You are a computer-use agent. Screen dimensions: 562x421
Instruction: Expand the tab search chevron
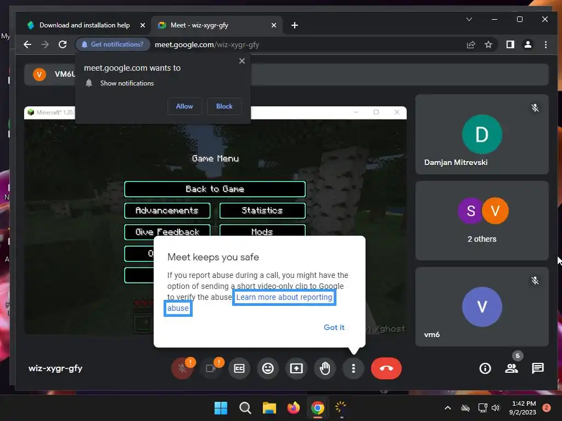pos(469,19)
